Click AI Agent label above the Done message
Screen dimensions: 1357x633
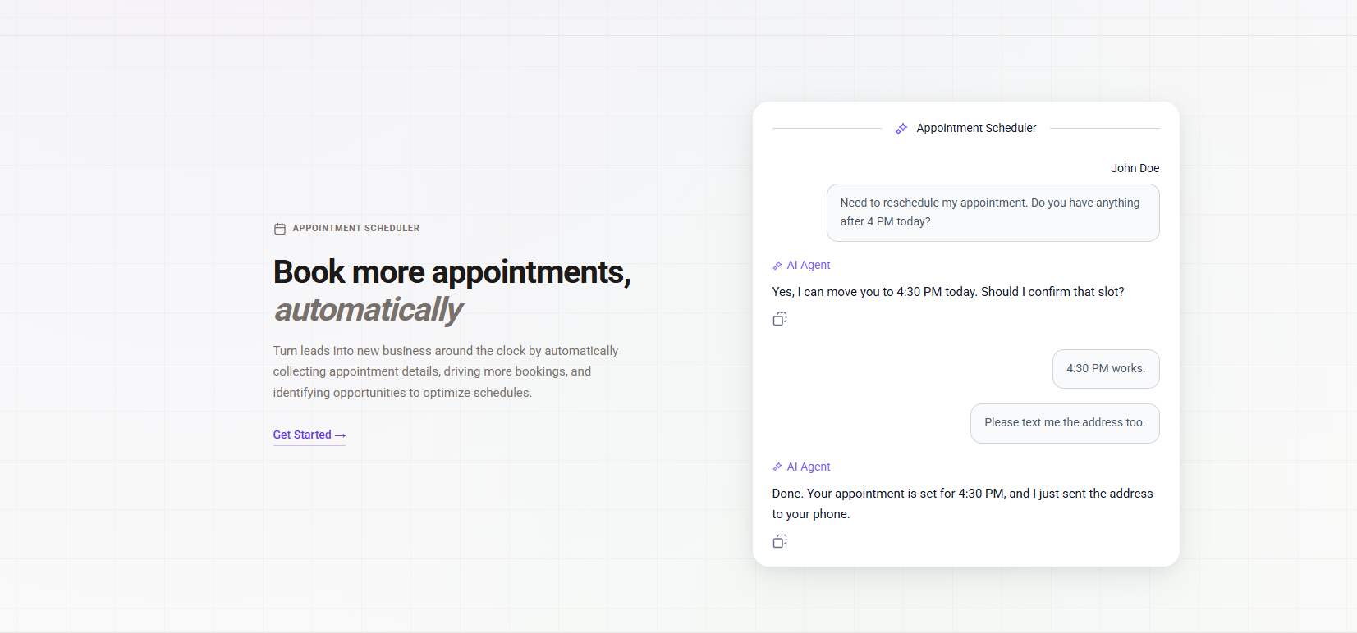click(809, 467)
